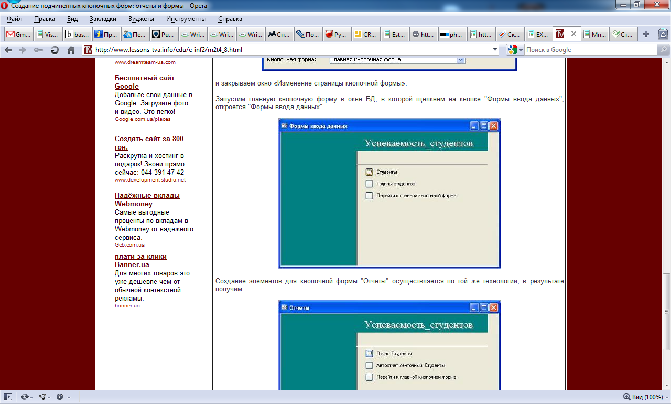Open the closed tabs trash can
This screenshot has width=671, height=404.
pos(663,34)
